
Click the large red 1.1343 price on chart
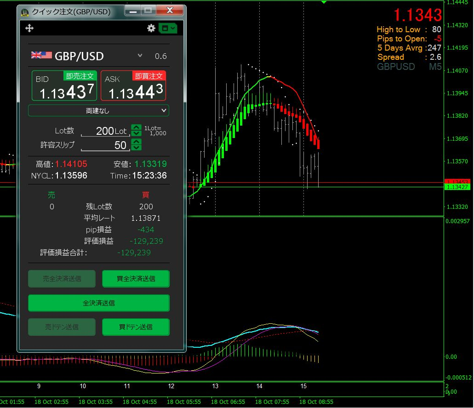tap(417, 15)
